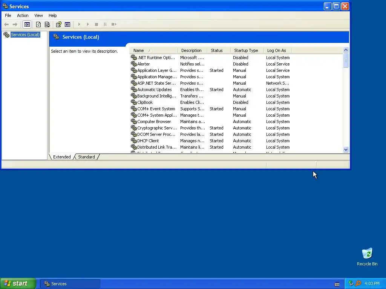Select Cryptographic Serv... service
The image size is (386, 289).
coord(157,128)
